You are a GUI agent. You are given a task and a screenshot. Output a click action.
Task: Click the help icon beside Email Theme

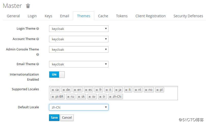pyautogui.click(x=38, y=64)
